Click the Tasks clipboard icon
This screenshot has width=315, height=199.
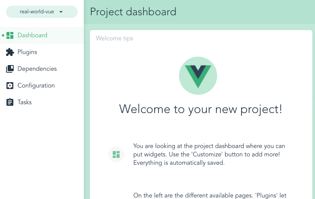click(x=10, y=102)
